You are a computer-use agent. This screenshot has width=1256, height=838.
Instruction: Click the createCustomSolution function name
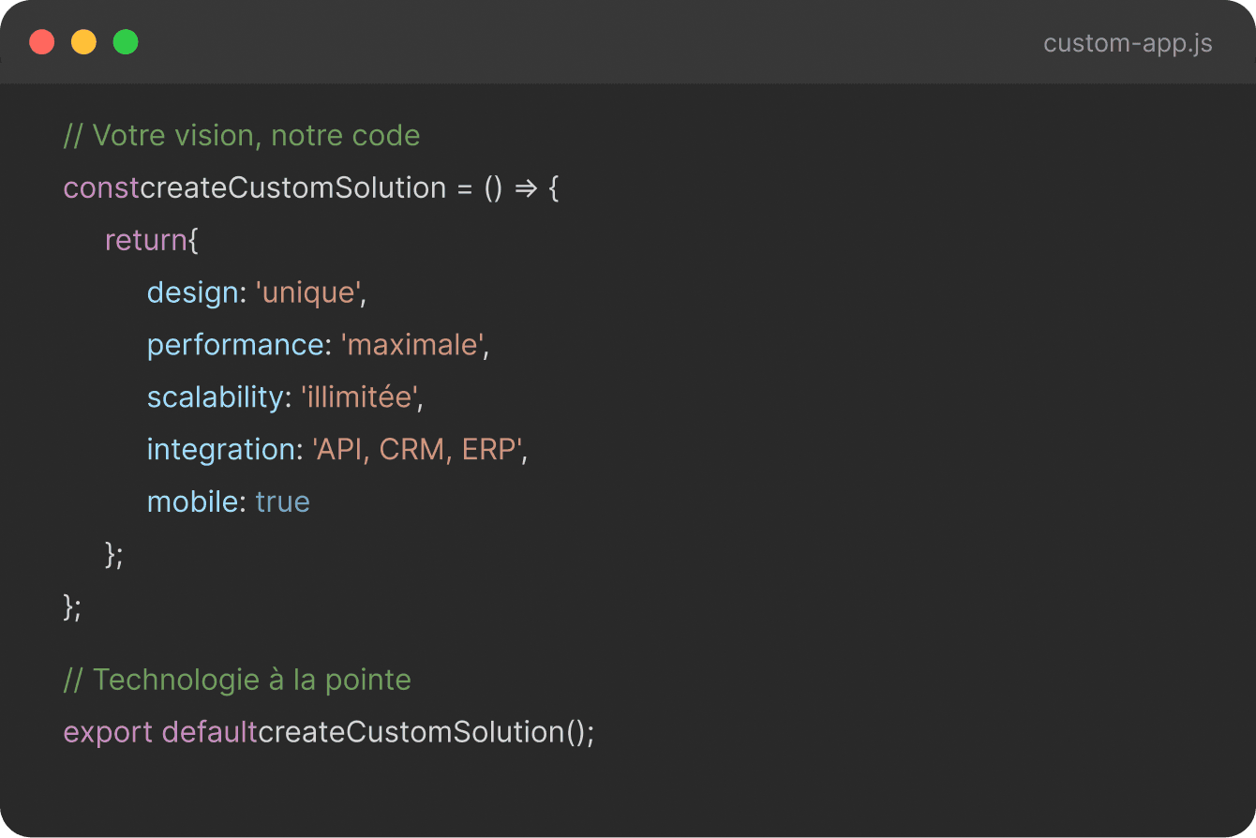tap(292, 187)
